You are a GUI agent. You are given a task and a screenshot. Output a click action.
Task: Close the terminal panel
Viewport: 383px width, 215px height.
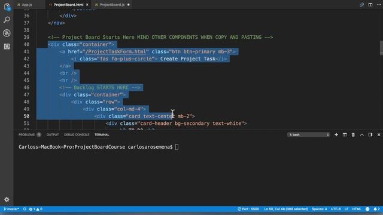coord(379,134)
